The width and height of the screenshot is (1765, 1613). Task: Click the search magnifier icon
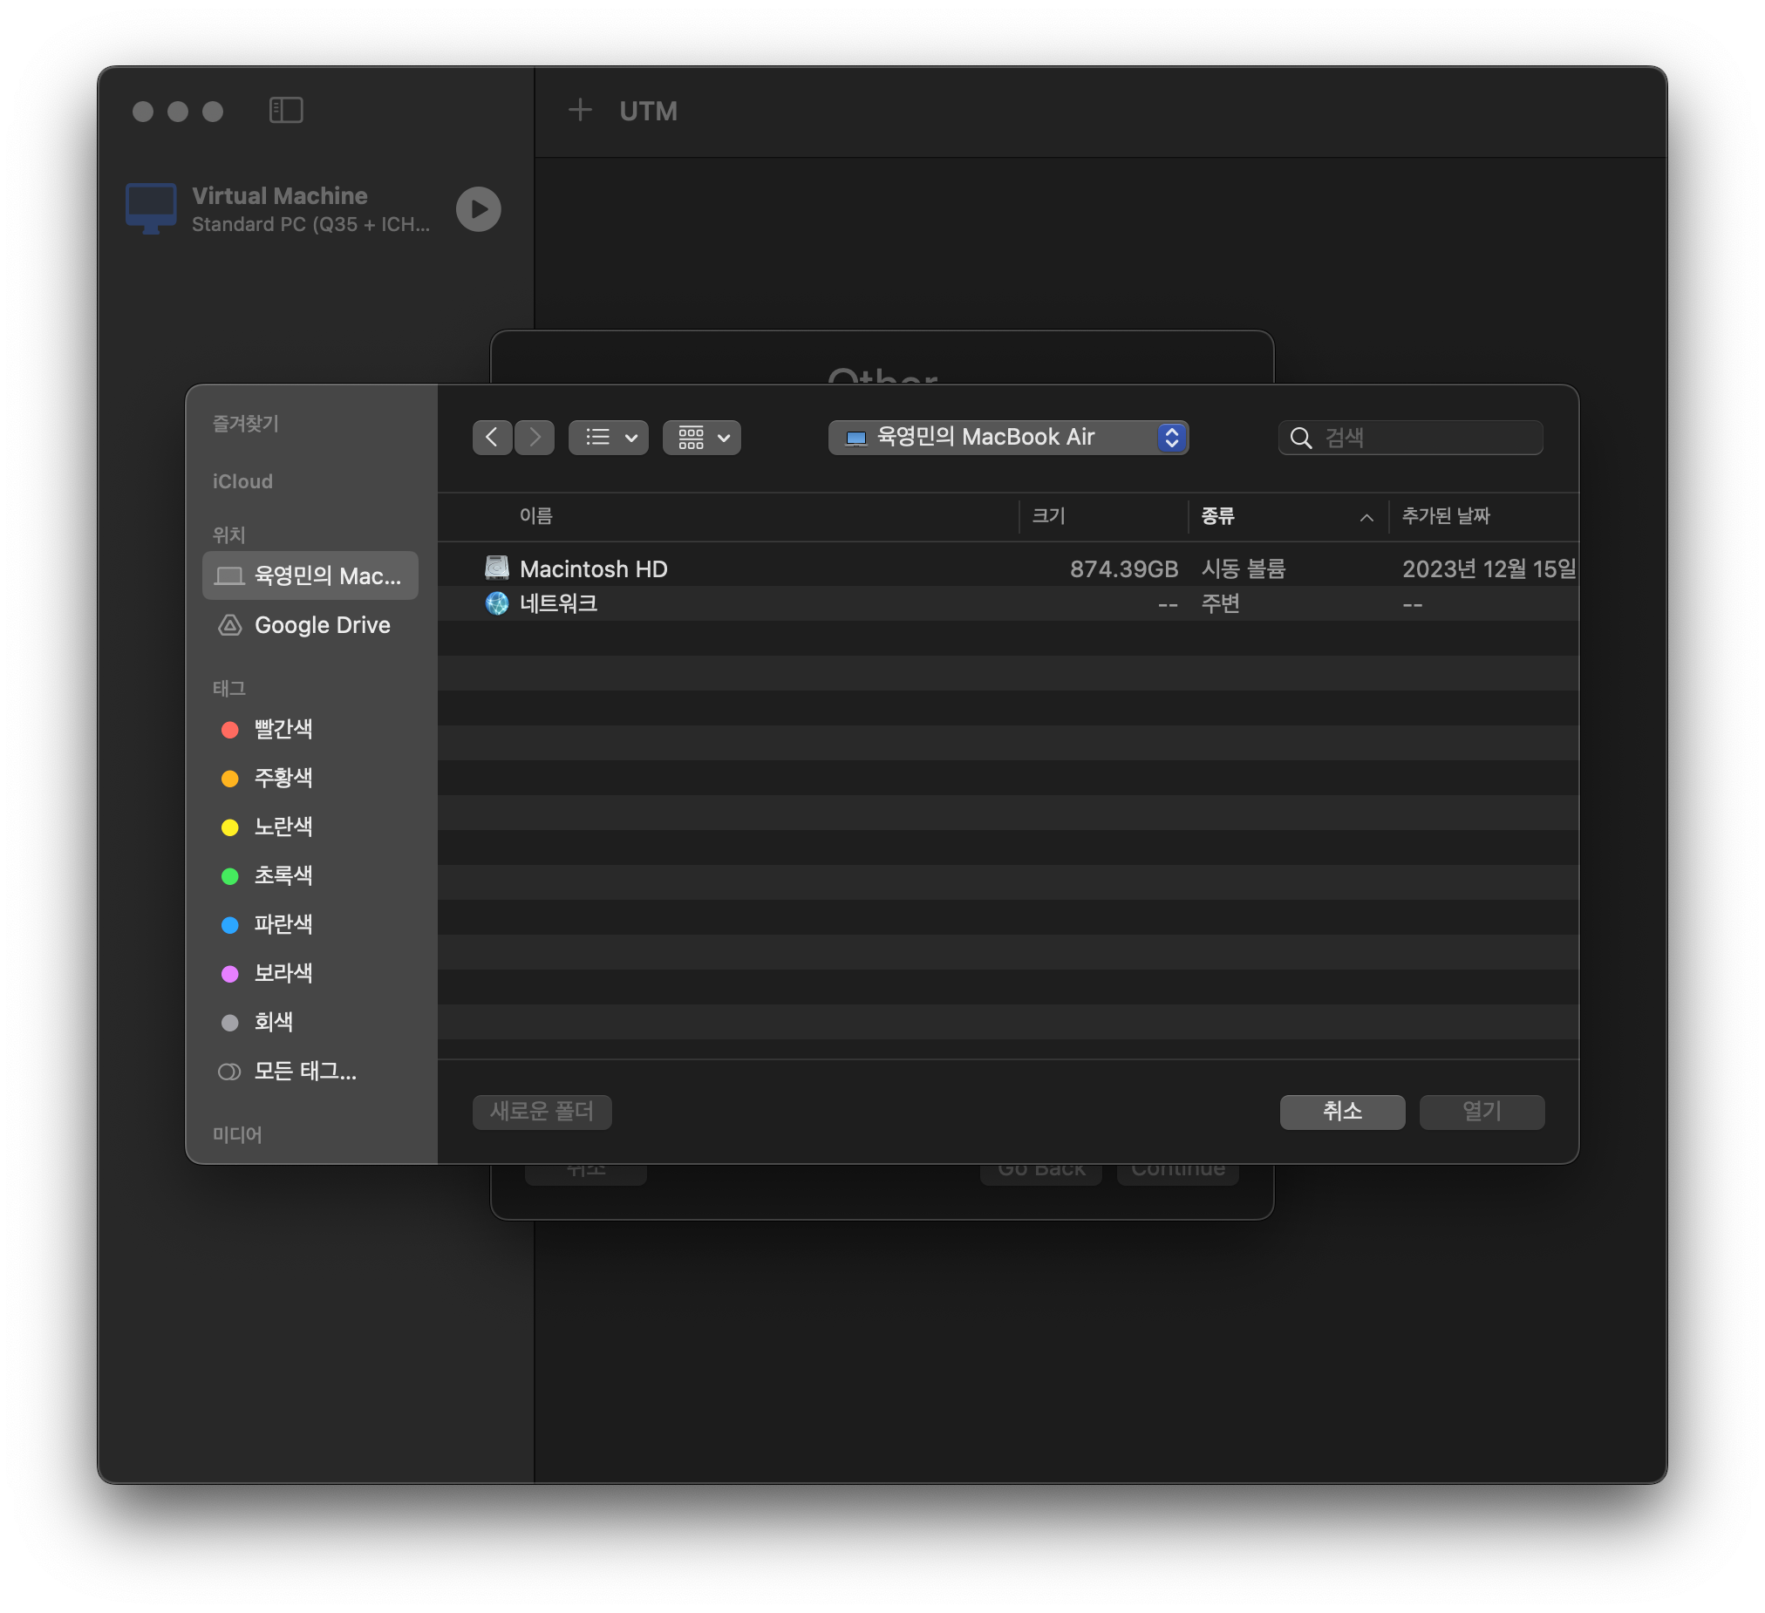point(1301,438)
